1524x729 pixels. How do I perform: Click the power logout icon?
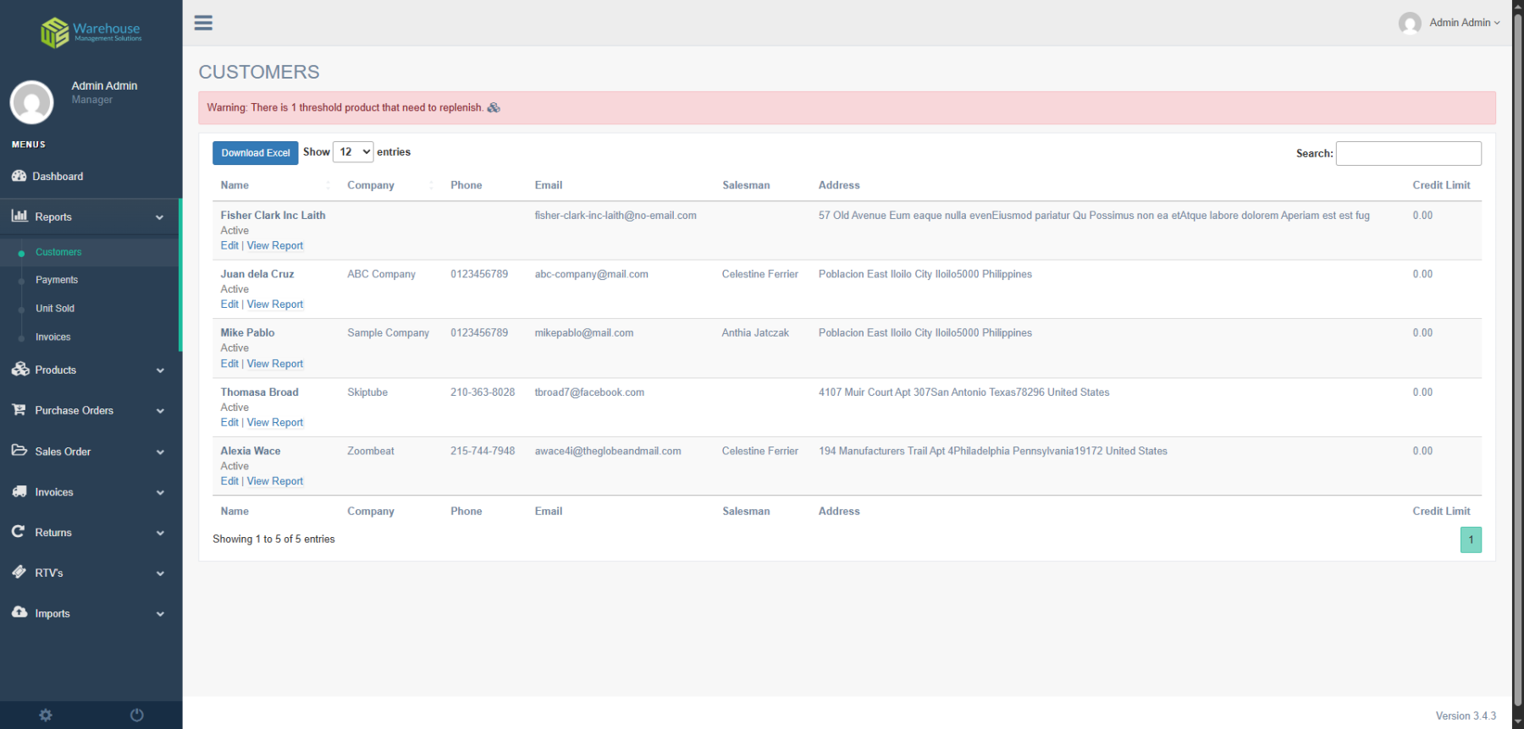coord(136,715)
